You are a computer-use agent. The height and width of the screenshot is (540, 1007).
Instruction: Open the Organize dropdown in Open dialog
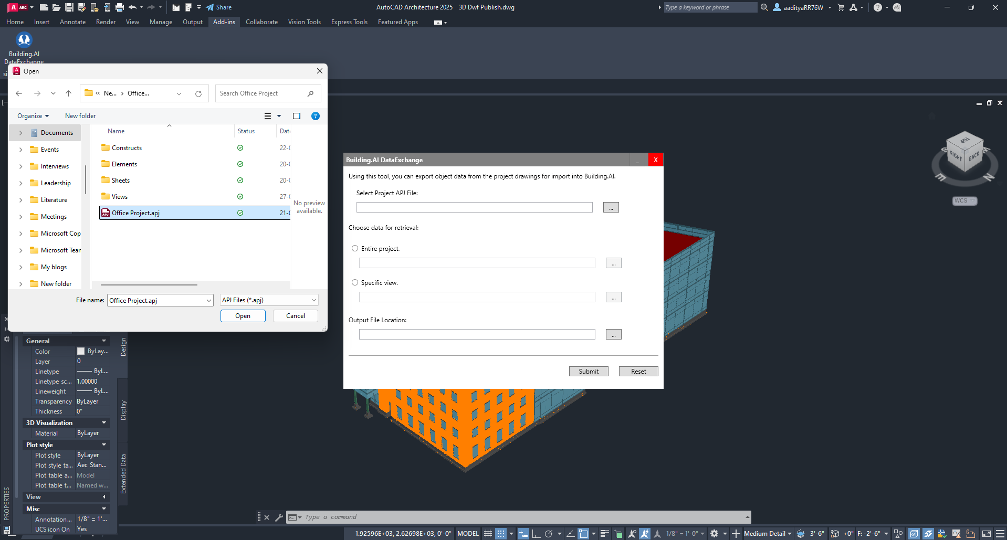33,116
